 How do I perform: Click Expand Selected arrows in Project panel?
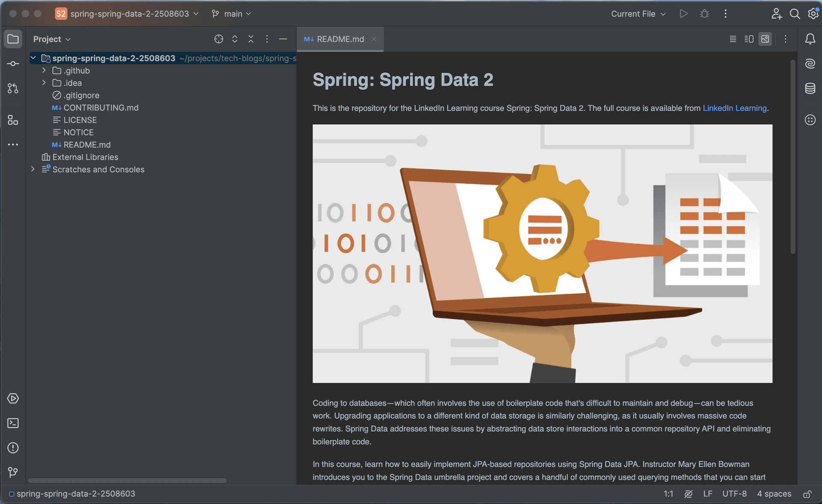[x=235, y=39]
